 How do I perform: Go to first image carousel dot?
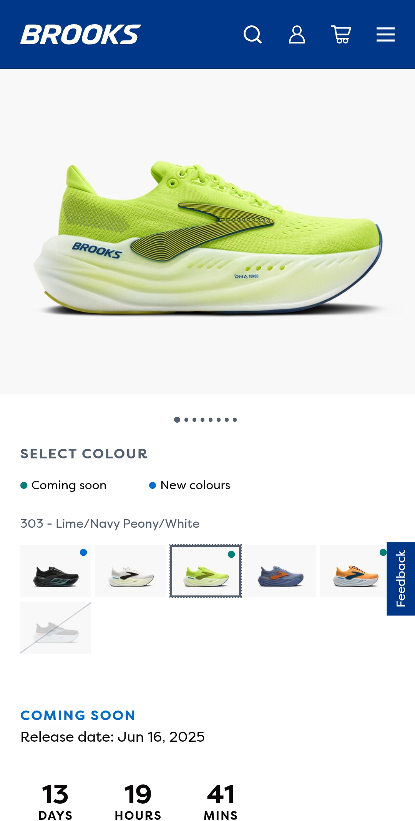point(177,420)
